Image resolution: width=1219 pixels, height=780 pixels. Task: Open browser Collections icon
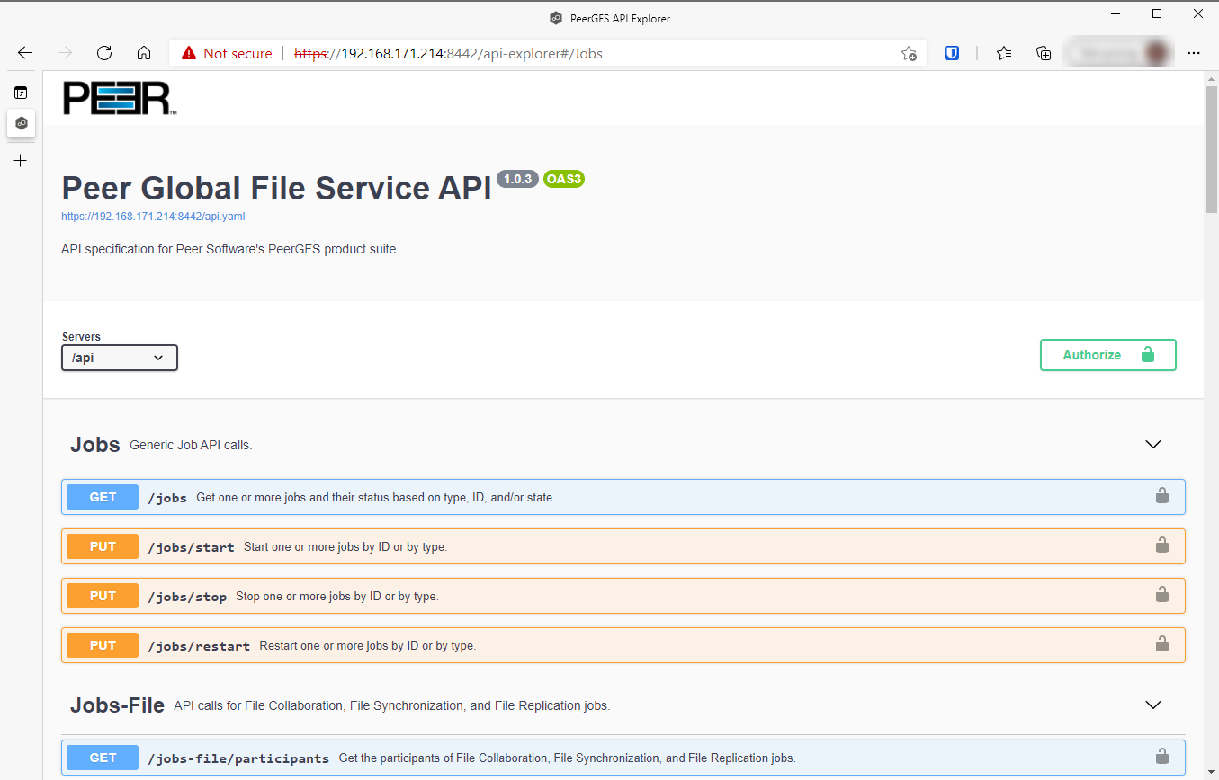pyautogui.click(x=1044, y=53)
